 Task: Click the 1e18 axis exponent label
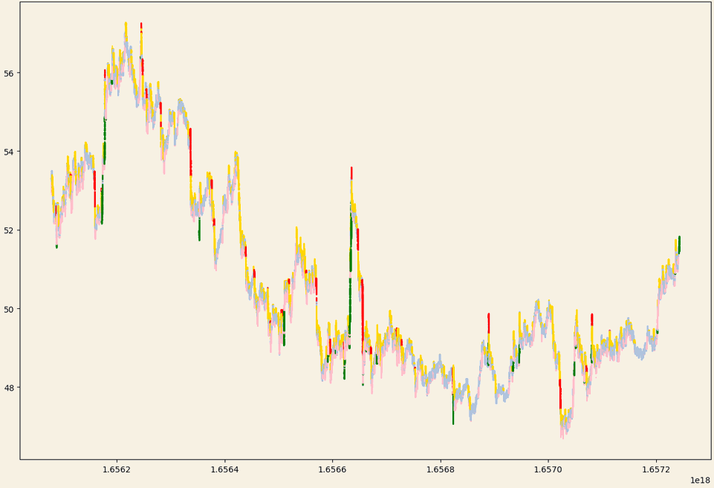(700, 481)
